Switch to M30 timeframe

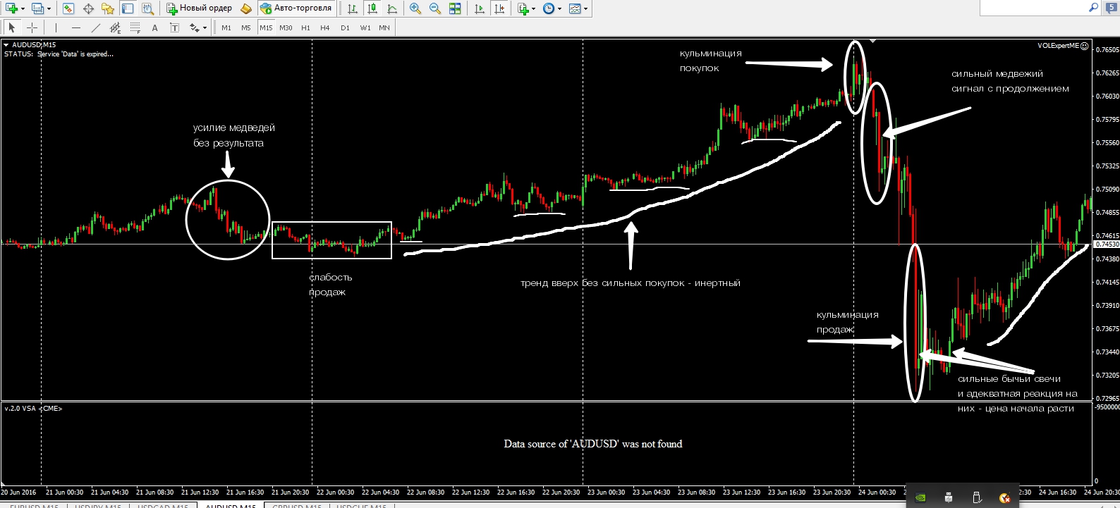(286, 27)
